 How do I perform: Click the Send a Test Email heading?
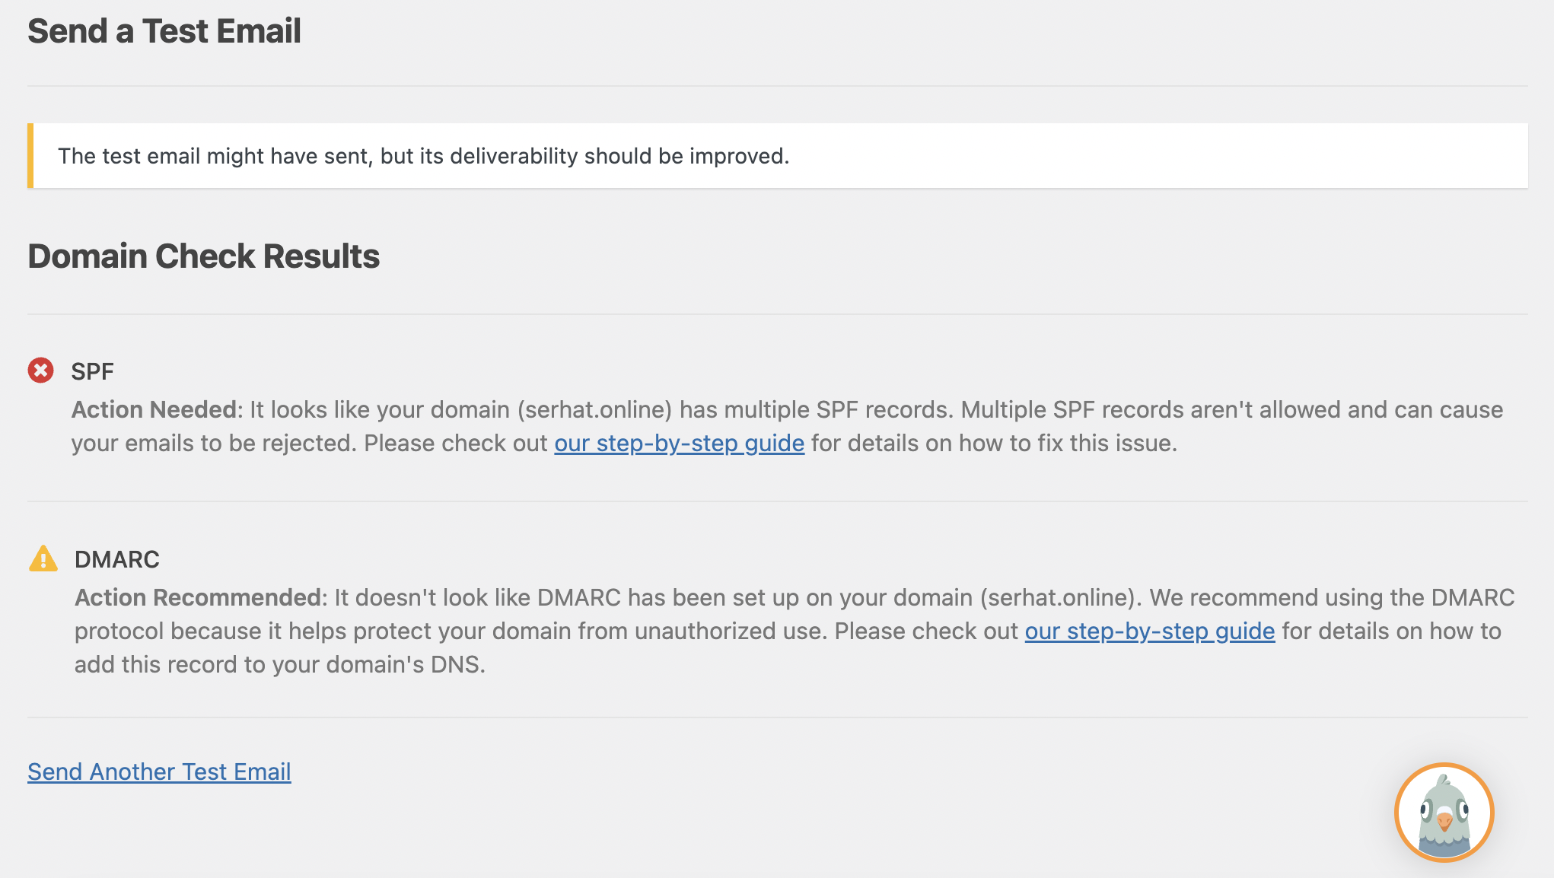(x=164, y=31)
